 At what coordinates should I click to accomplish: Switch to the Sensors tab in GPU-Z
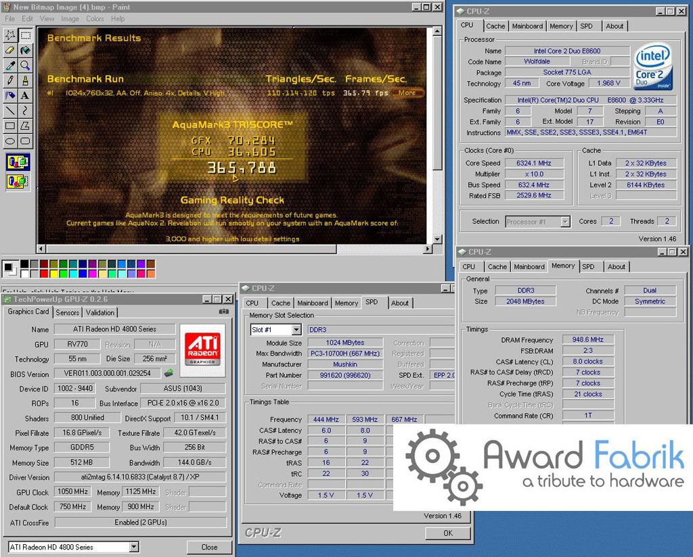point(67,312)
